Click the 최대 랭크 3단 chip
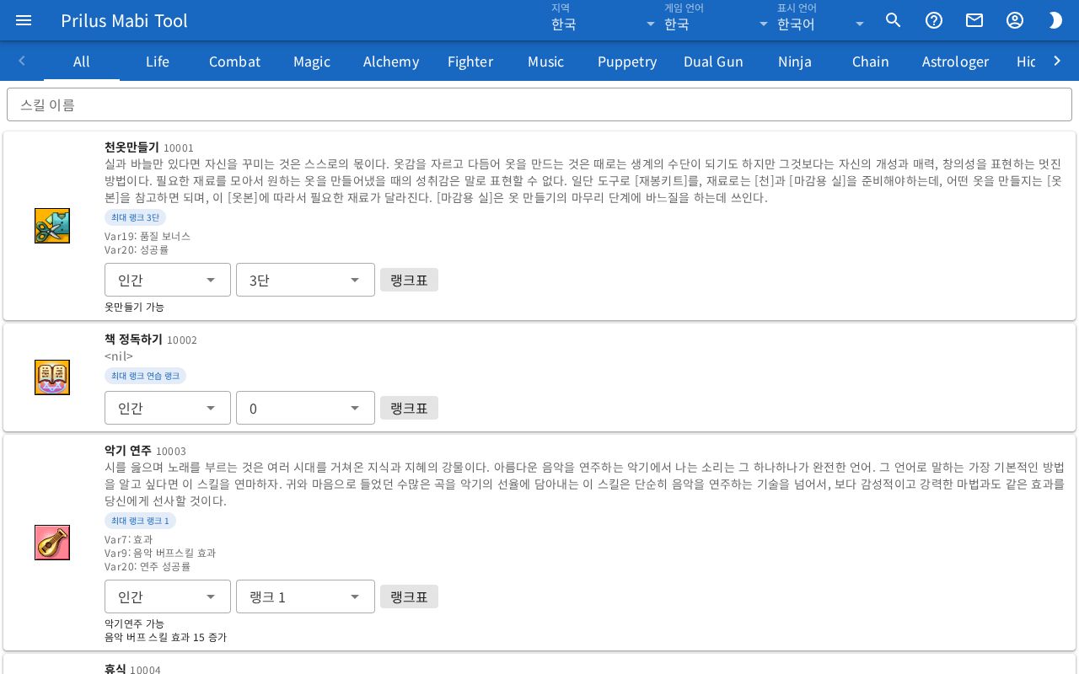The image size is (1079, 674). [135, 217]
